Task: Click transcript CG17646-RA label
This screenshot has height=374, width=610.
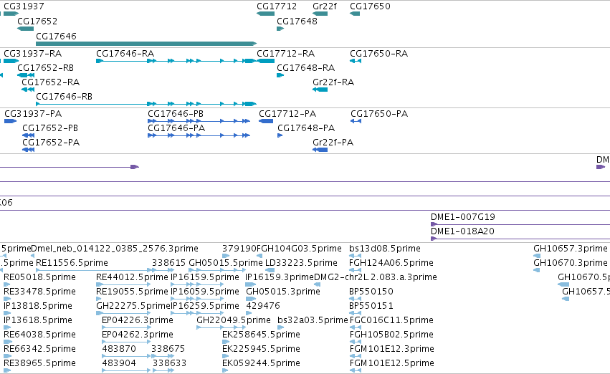Action: pos(125,53)
